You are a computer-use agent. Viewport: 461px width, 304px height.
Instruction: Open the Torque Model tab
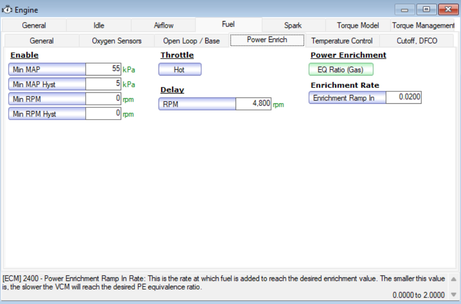point(358,25)
